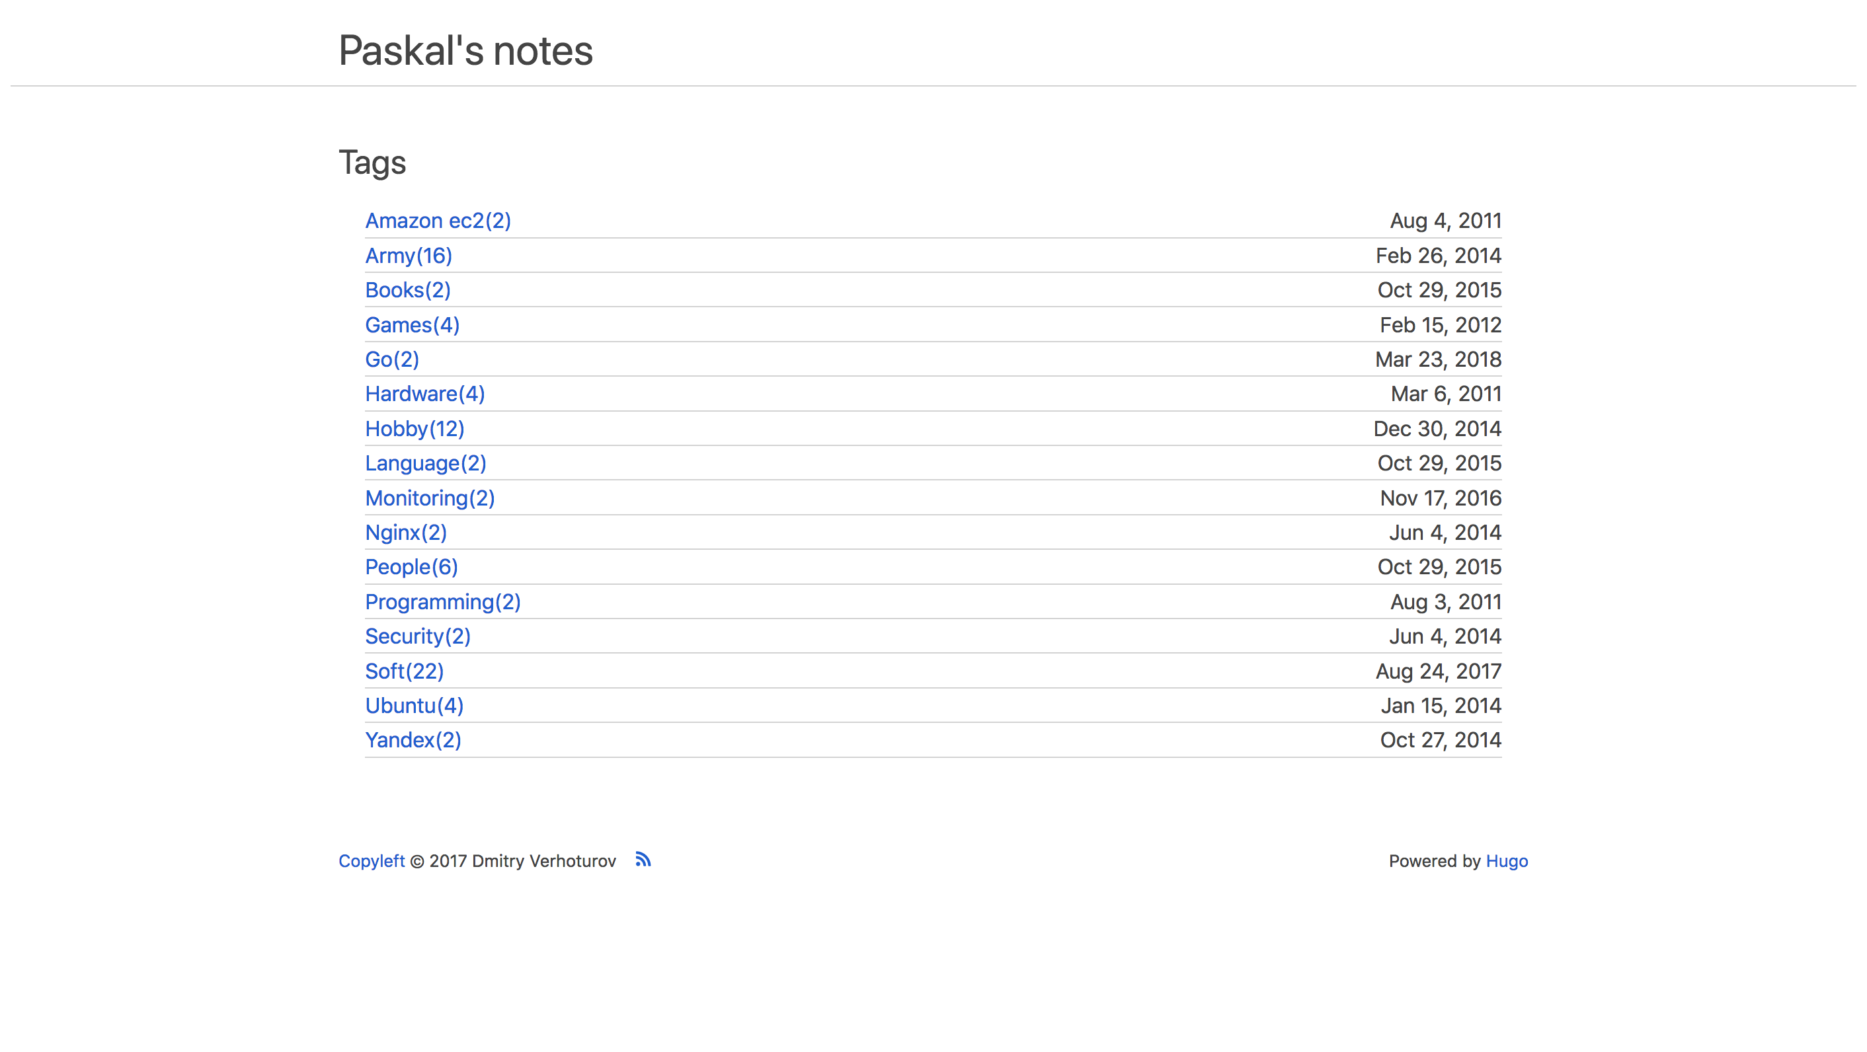The width and height of the screenshot is (1867, 1052).
Task: Click the date Nov 17, 2016
Action: 1440,498
